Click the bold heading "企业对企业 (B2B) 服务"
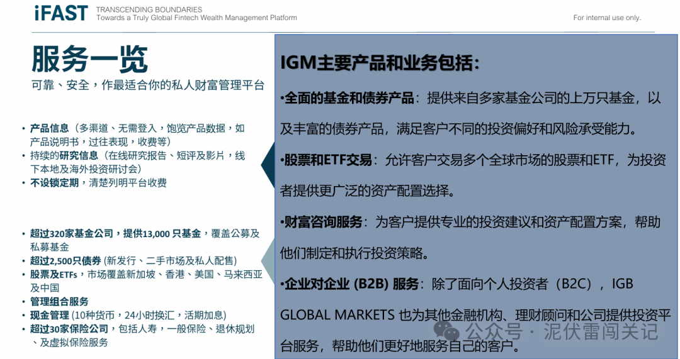 (x=351, y=284)
